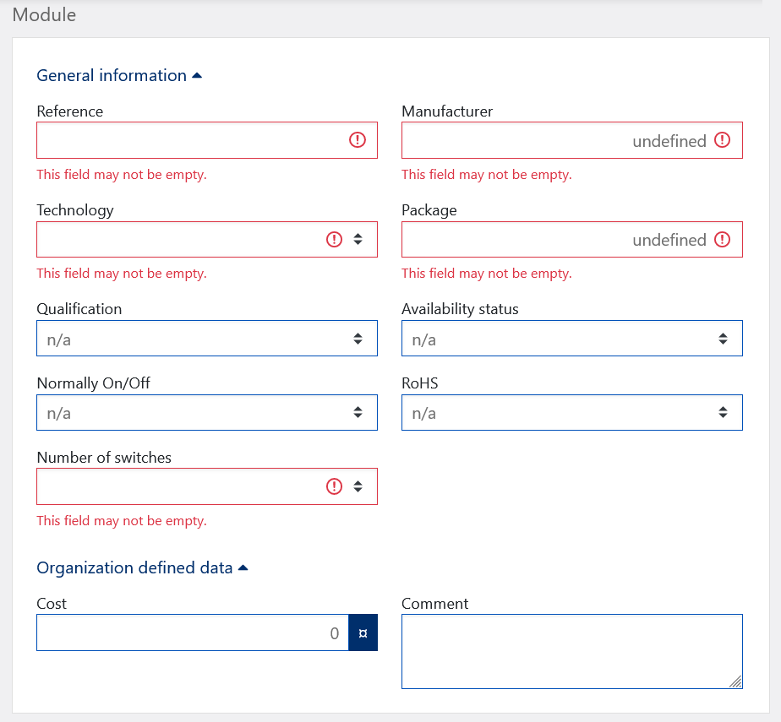Click inside the Comment text area
This screenshot has height=722, width=781.
coord(566,650)
